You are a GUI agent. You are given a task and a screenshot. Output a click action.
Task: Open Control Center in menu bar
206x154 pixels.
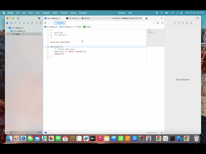182,13
